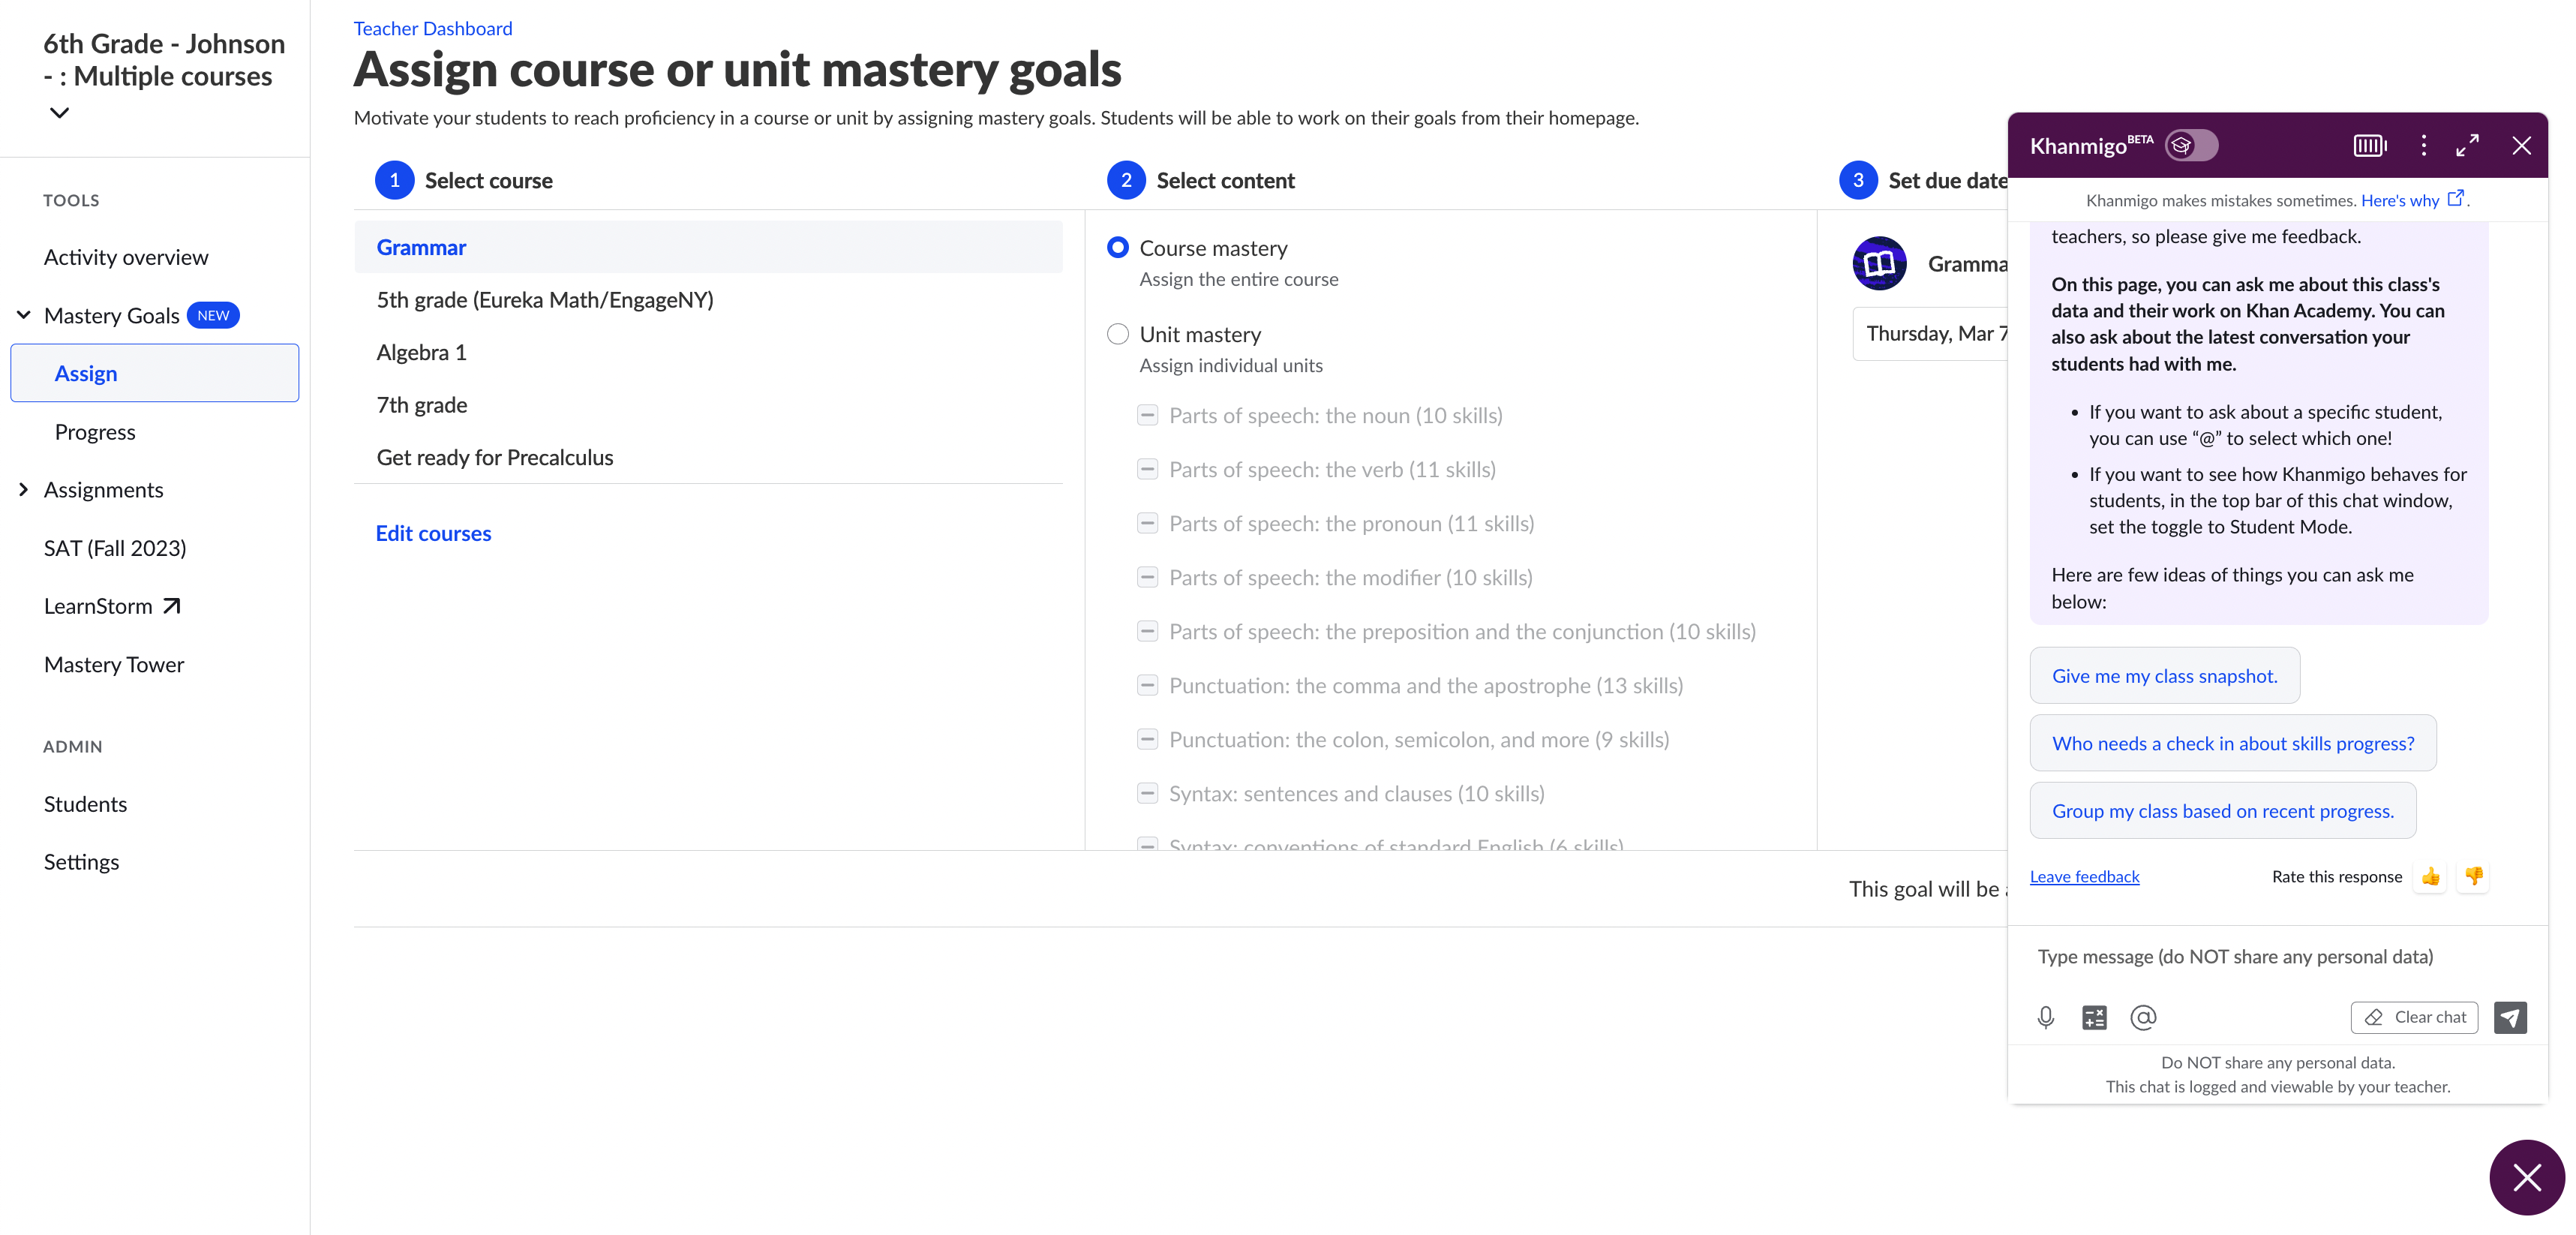Open Settings admin page

pos(81,861)
